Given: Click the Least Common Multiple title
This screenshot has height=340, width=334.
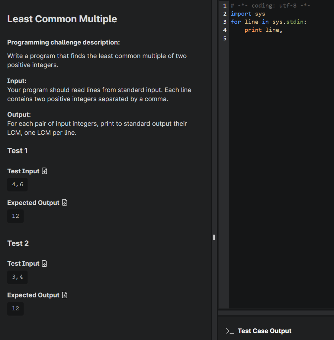Looking at the screenshot, I should tap(62, 19).
